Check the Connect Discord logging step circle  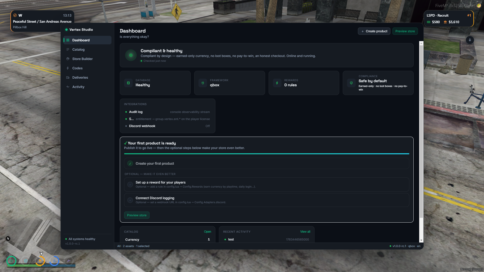click(x=130, y=200)
